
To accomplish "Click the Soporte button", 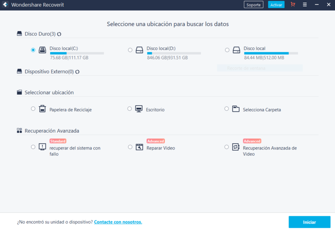I will click(x=254, y=5).
